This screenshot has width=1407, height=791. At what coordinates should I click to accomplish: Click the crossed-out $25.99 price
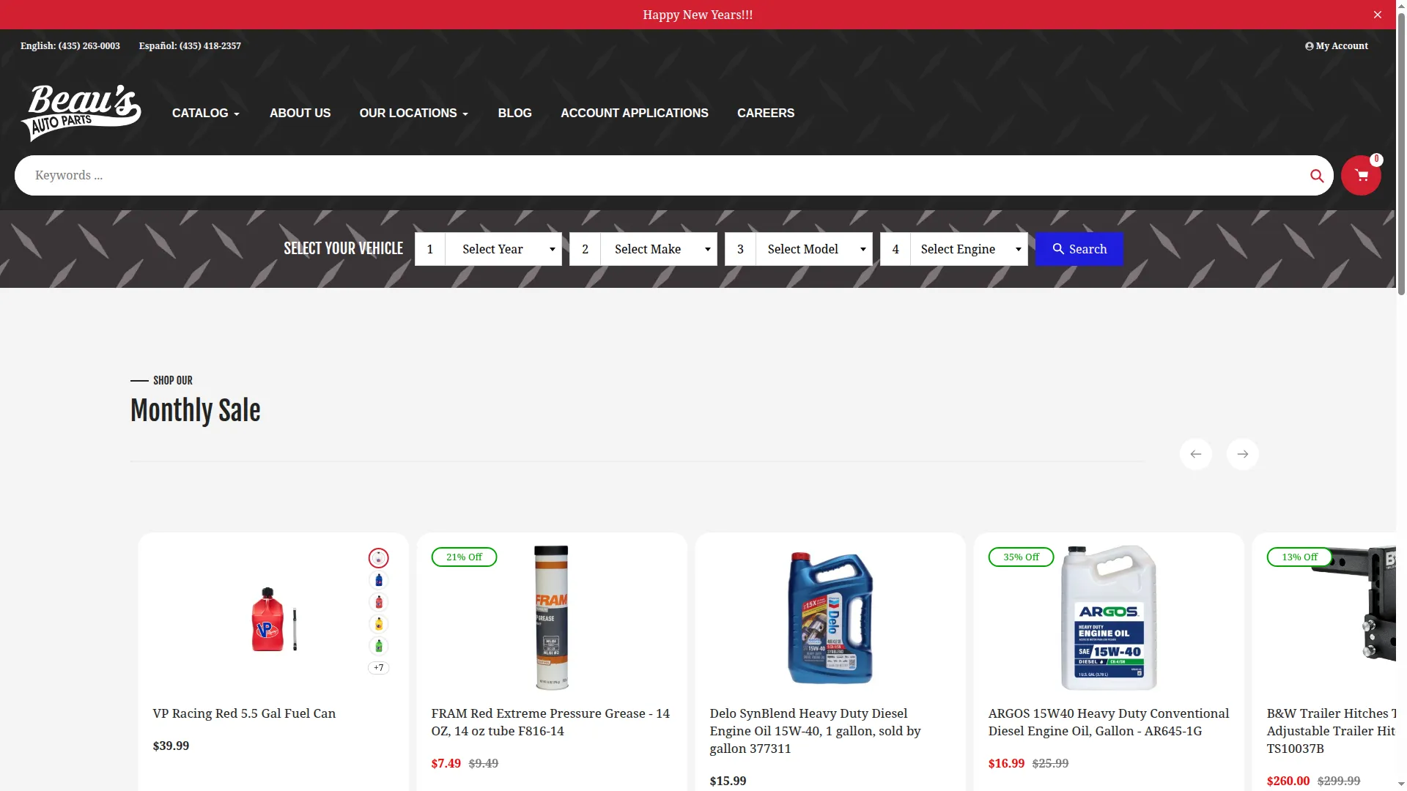[1050, 763]
